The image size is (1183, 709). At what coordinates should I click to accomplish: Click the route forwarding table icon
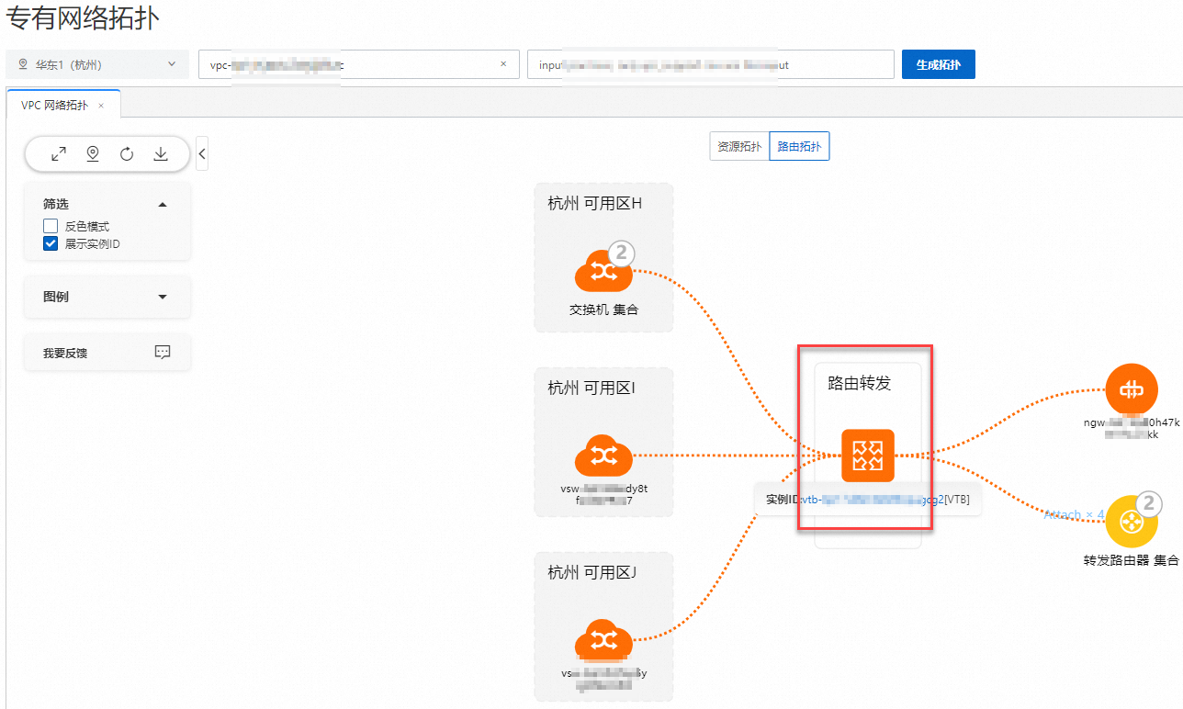click(867, 456)
